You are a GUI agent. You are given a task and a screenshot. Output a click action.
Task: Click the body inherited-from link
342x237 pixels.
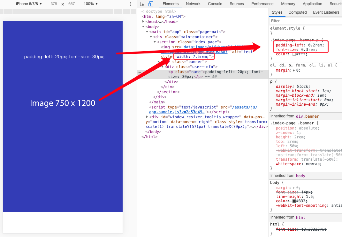pos(300,176)
